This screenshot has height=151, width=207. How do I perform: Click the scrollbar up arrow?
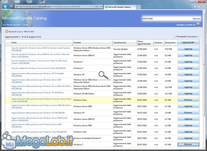point(204,12)
